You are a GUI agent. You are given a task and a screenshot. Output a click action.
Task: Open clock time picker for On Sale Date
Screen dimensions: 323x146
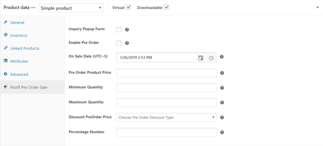(211, 58)
